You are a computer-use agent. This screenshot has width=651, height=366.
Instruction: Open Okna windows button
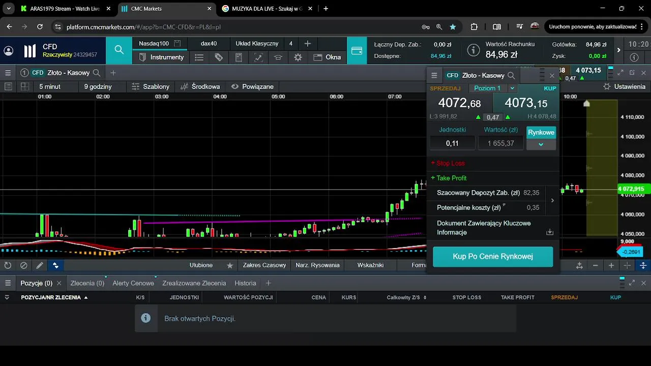tap(328, 57)
